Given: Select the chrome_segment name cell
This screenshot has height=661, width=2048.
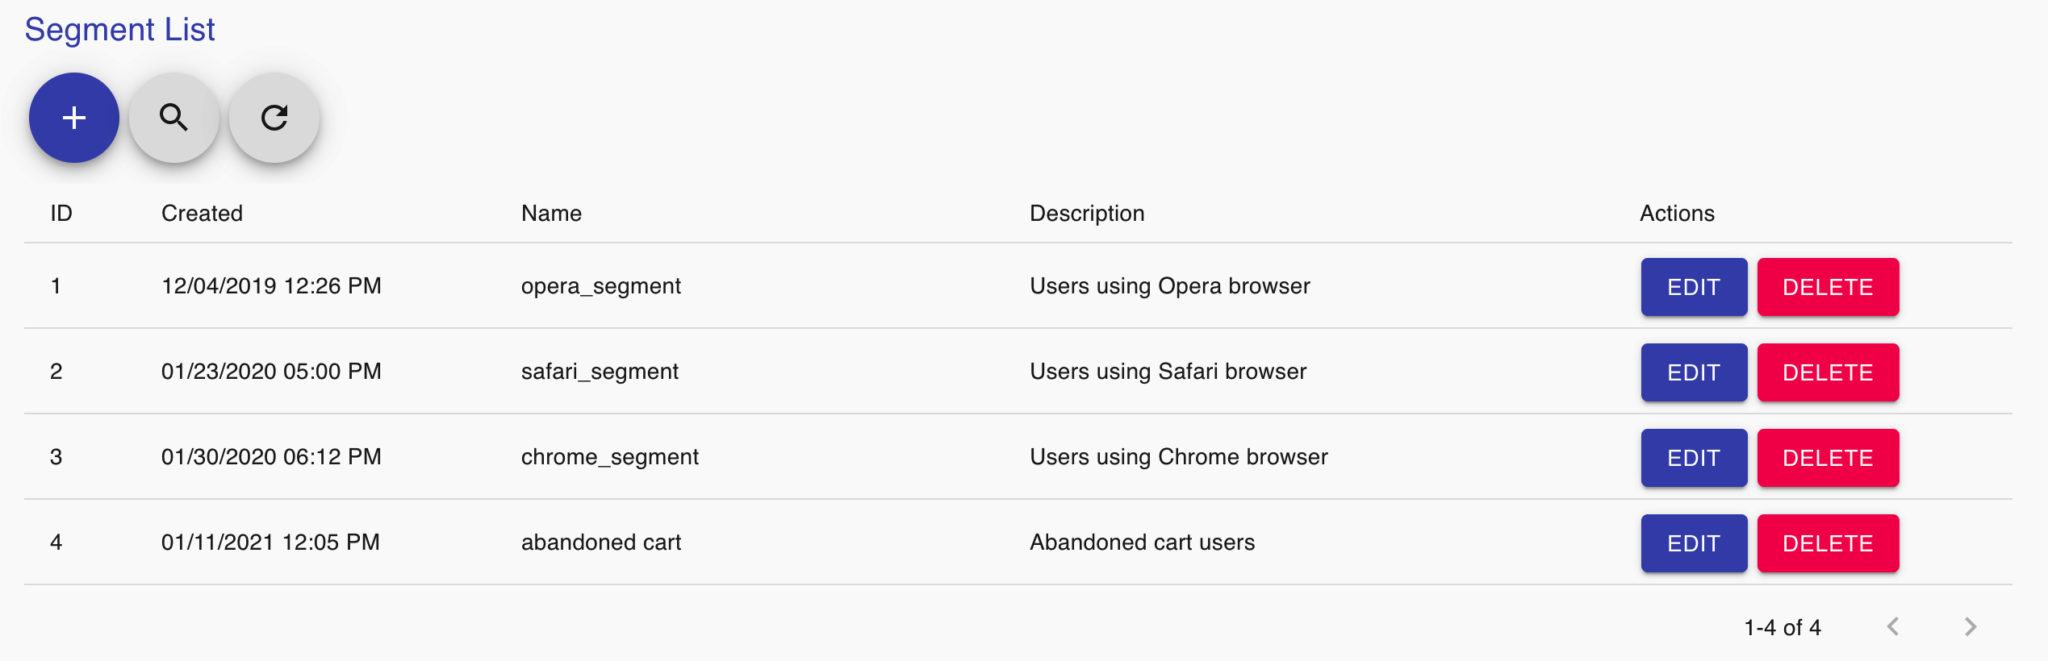Looking at the screenshot, I should click(x=609, y=457).
